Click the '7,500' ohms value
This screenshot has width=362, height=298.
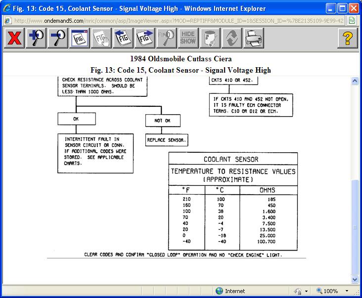click(x=269, y=223)
